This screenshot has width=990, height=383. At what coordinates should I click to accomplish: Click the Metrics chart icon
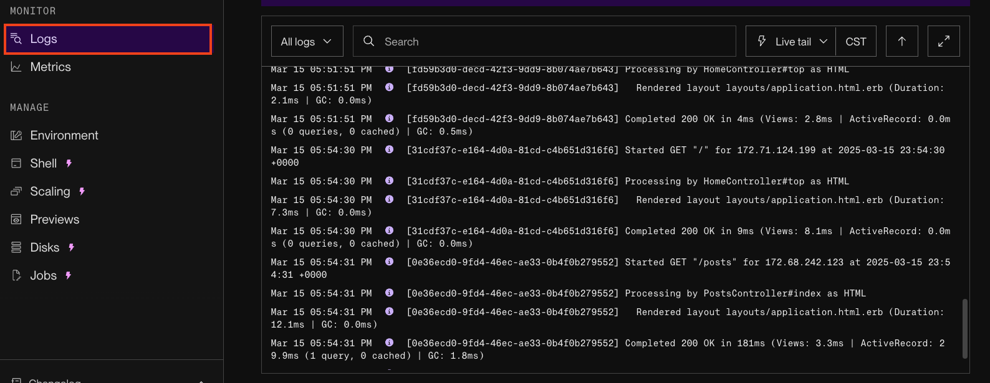coord(16,67)
